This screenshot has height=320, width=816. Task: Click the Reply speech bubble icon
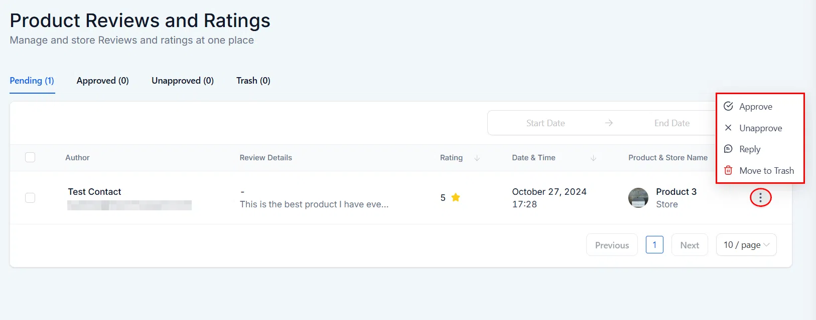[728, 149]
